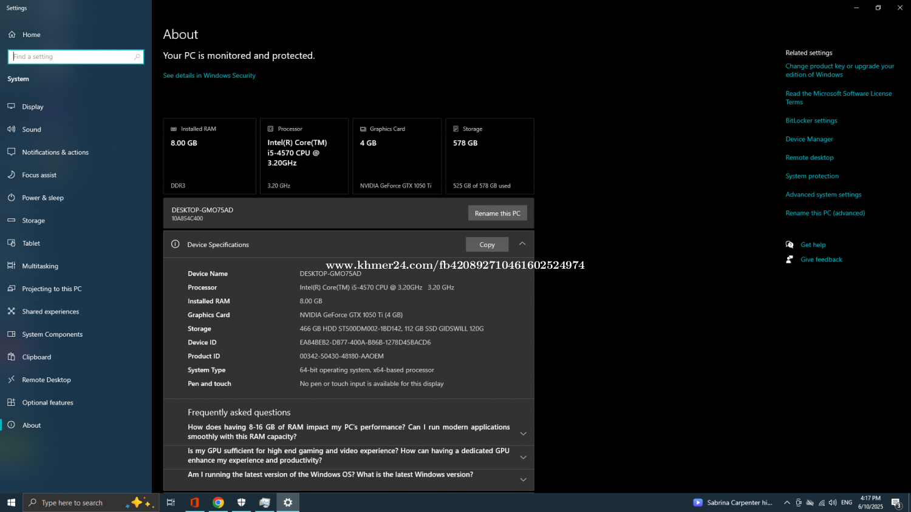Click the Tablet icon in sidebar
This screenshot has height=512, width=911.
click(x=12, y=243)
